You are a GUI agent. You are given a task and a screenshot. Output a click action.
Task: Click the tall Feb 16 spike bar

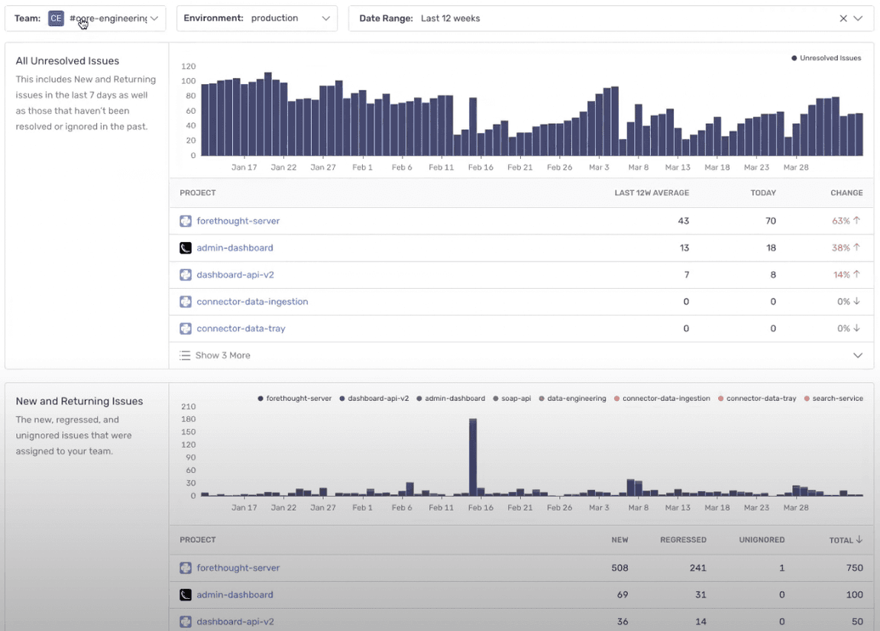[x=473, y=457]
